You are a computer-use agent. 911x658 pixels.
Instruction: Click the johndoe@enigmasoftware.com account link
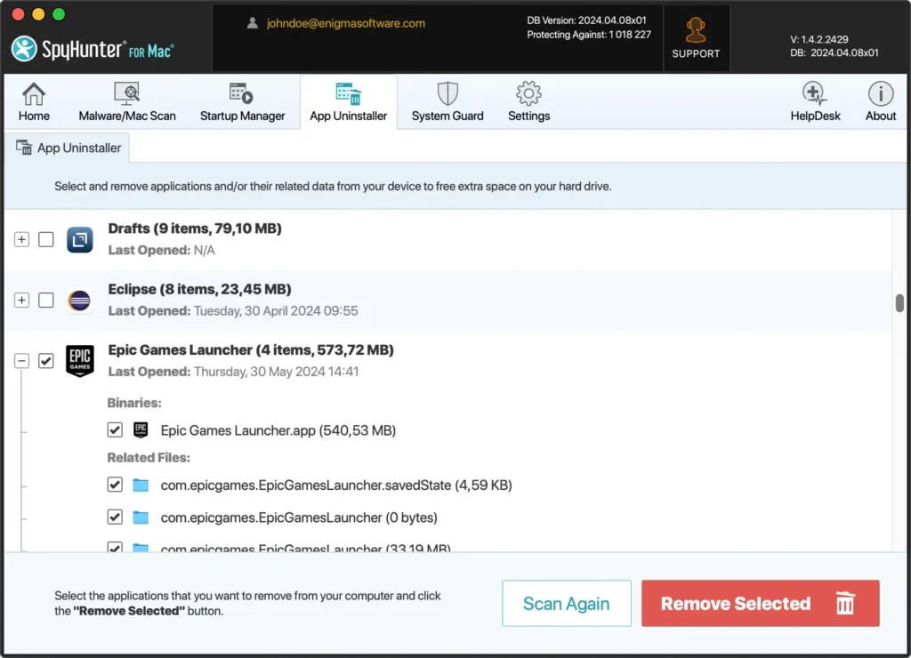point(346,23)
